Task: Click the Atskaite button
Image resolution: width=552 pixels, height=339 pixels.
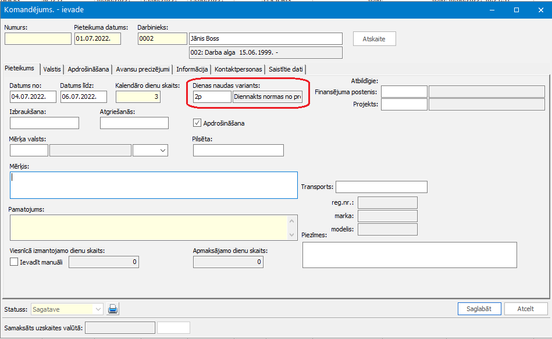Action: coord(374,39)
